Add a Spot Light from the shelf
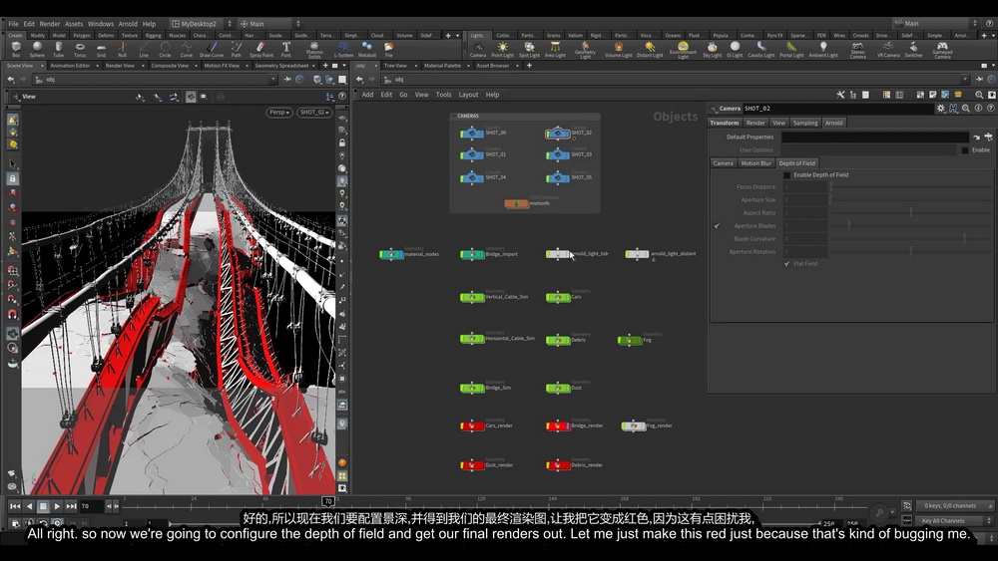The image size is (998, 561). pos(529,50)
